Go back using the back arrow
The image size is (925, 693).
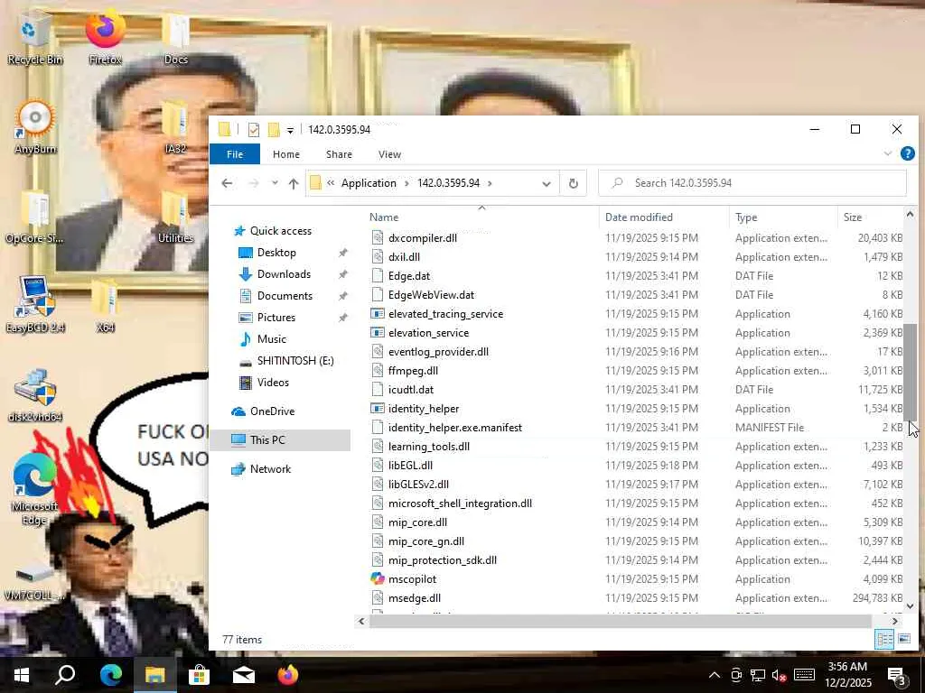[227, 183]
